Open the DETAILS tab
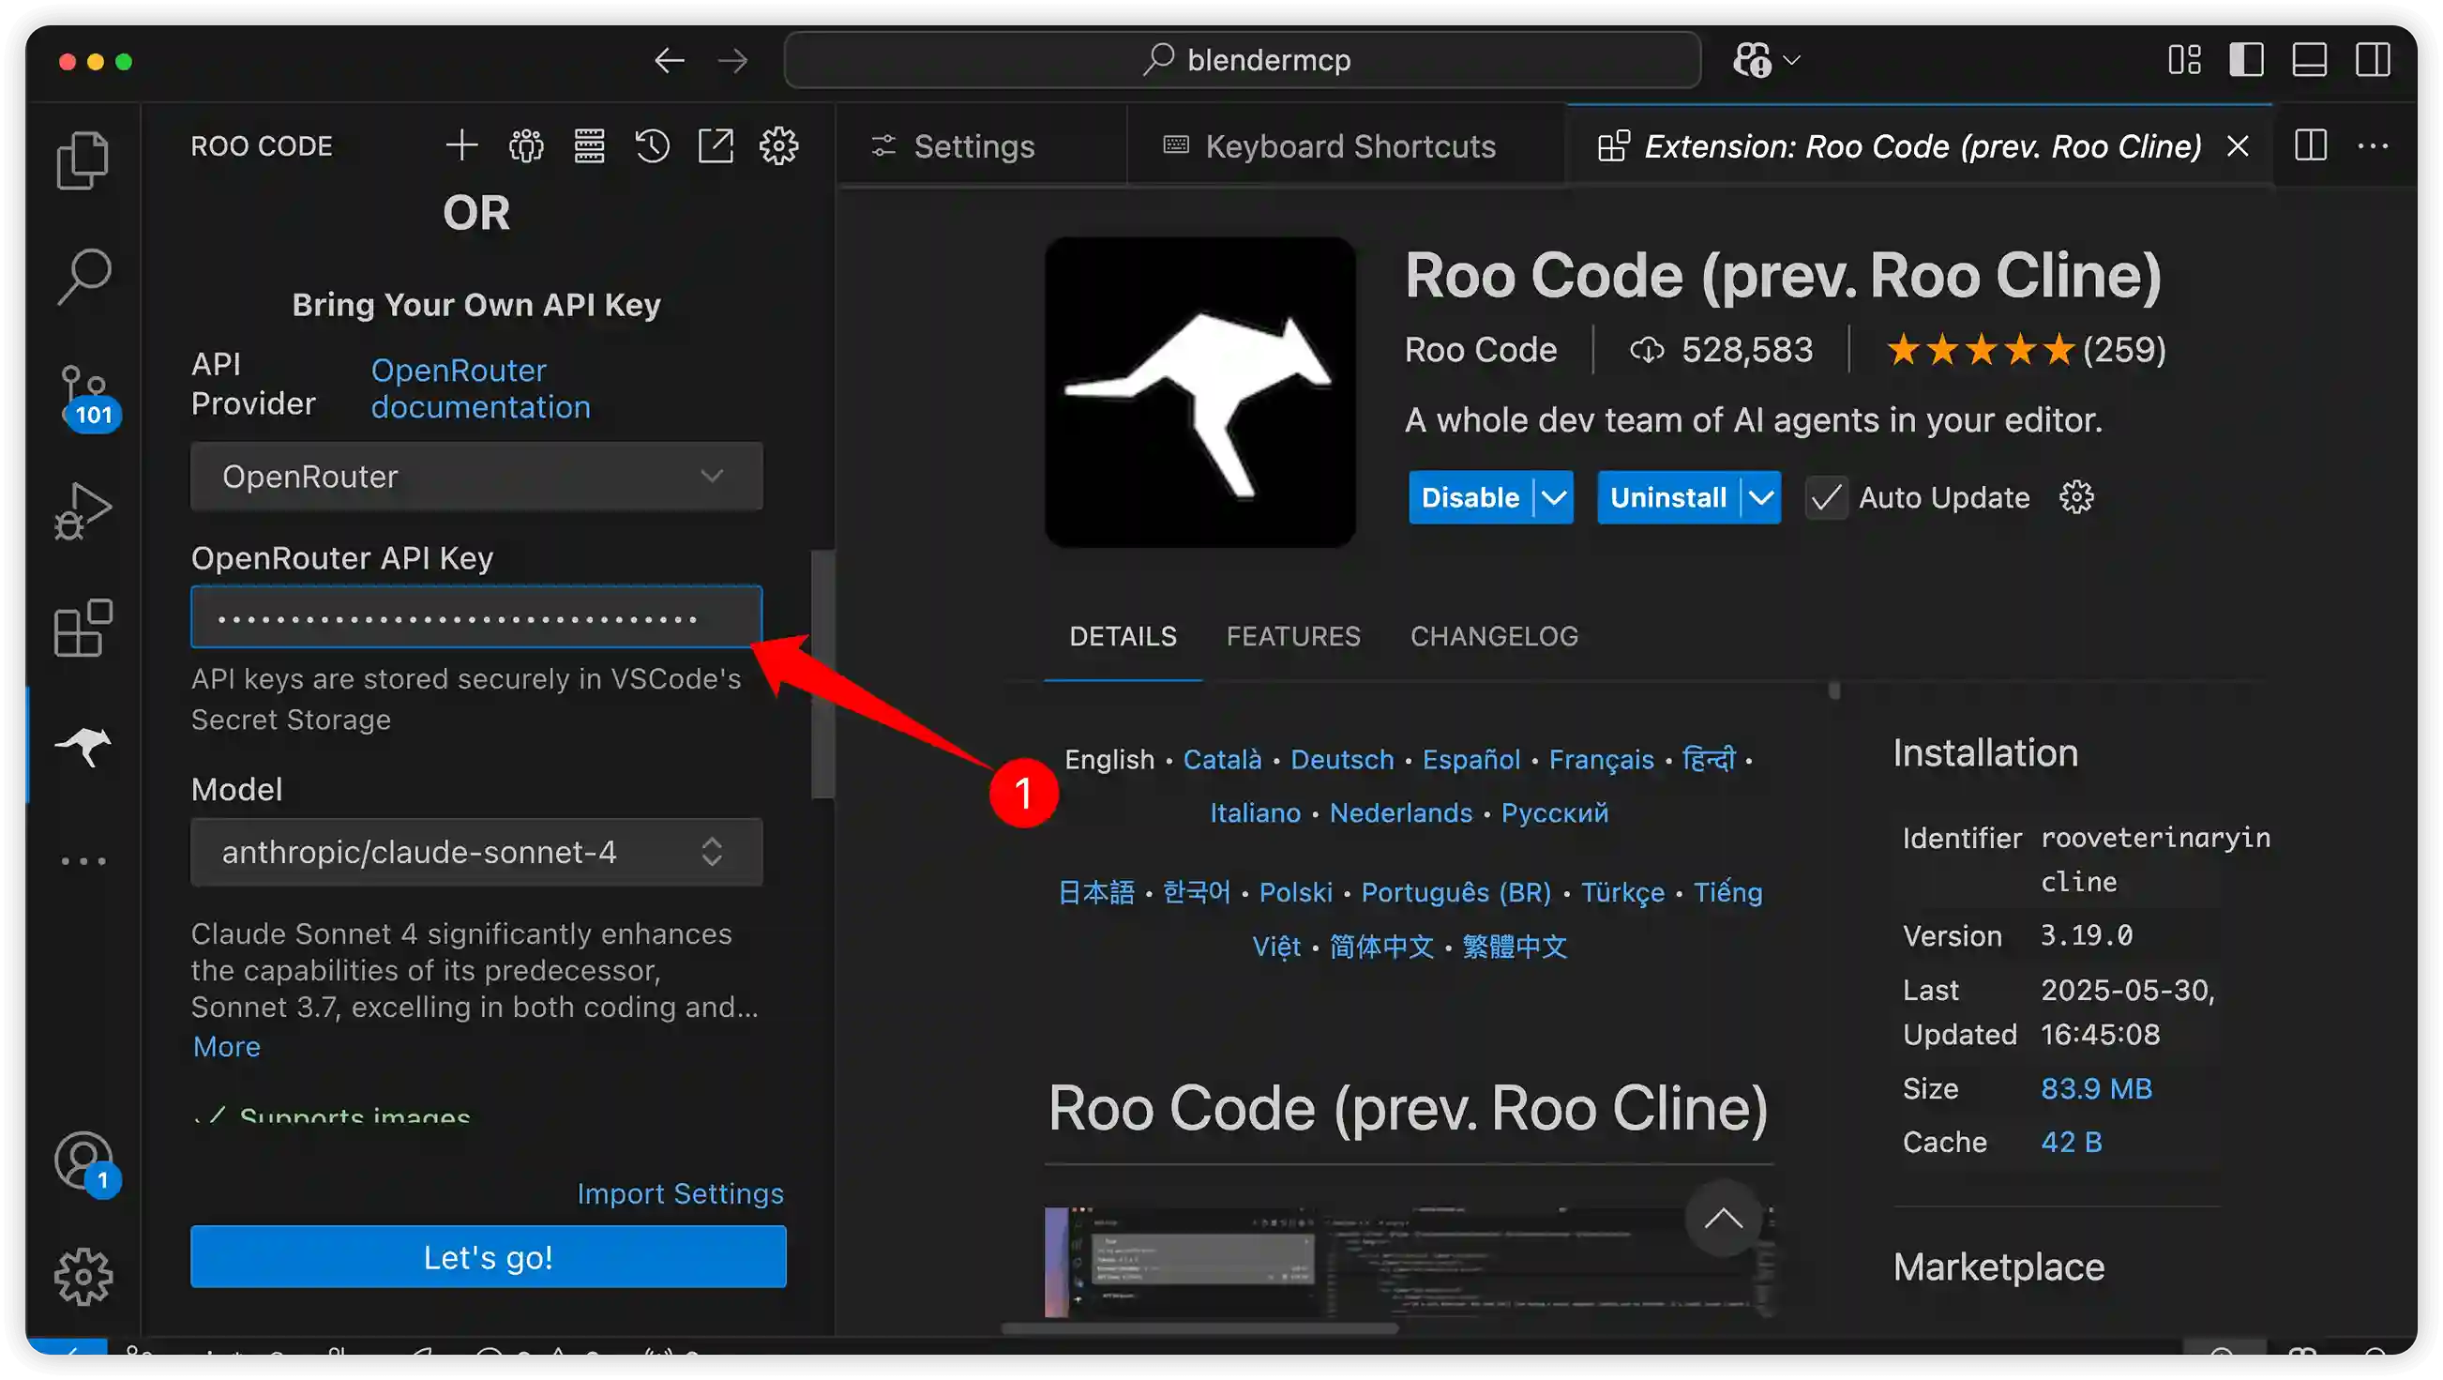Viewport: 2443px width, 1380px height. [1123, 635]
